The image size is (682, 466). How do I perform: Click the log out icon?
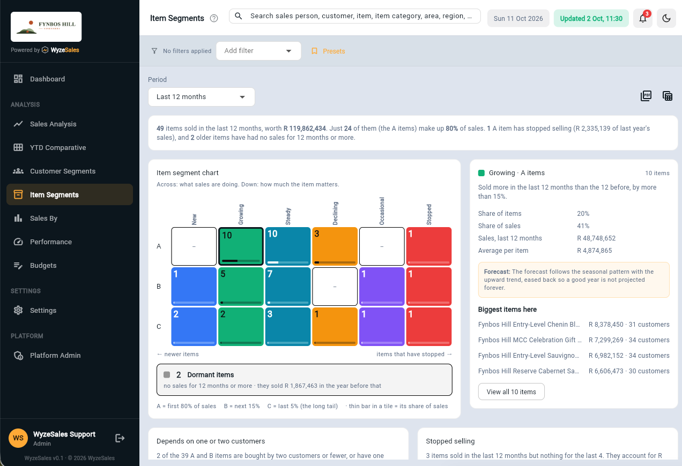(x=120, y=438)
